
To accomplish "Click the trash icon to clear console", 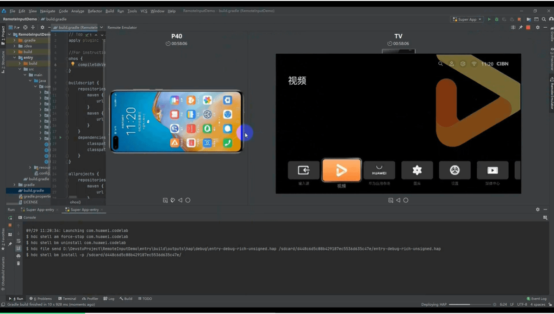I will pos(19,263).
